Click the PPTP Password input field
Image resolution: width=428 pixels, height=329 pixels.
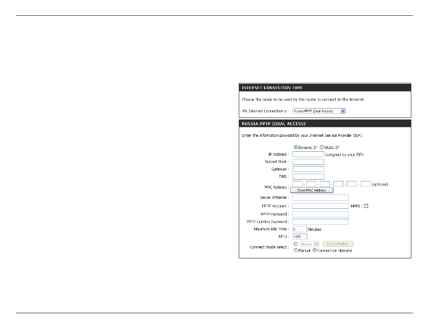[320, 214]
